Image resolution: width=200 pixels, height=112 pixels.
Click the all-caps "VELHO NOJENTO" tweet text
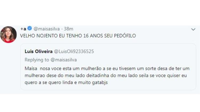click(x=78, y=36)
